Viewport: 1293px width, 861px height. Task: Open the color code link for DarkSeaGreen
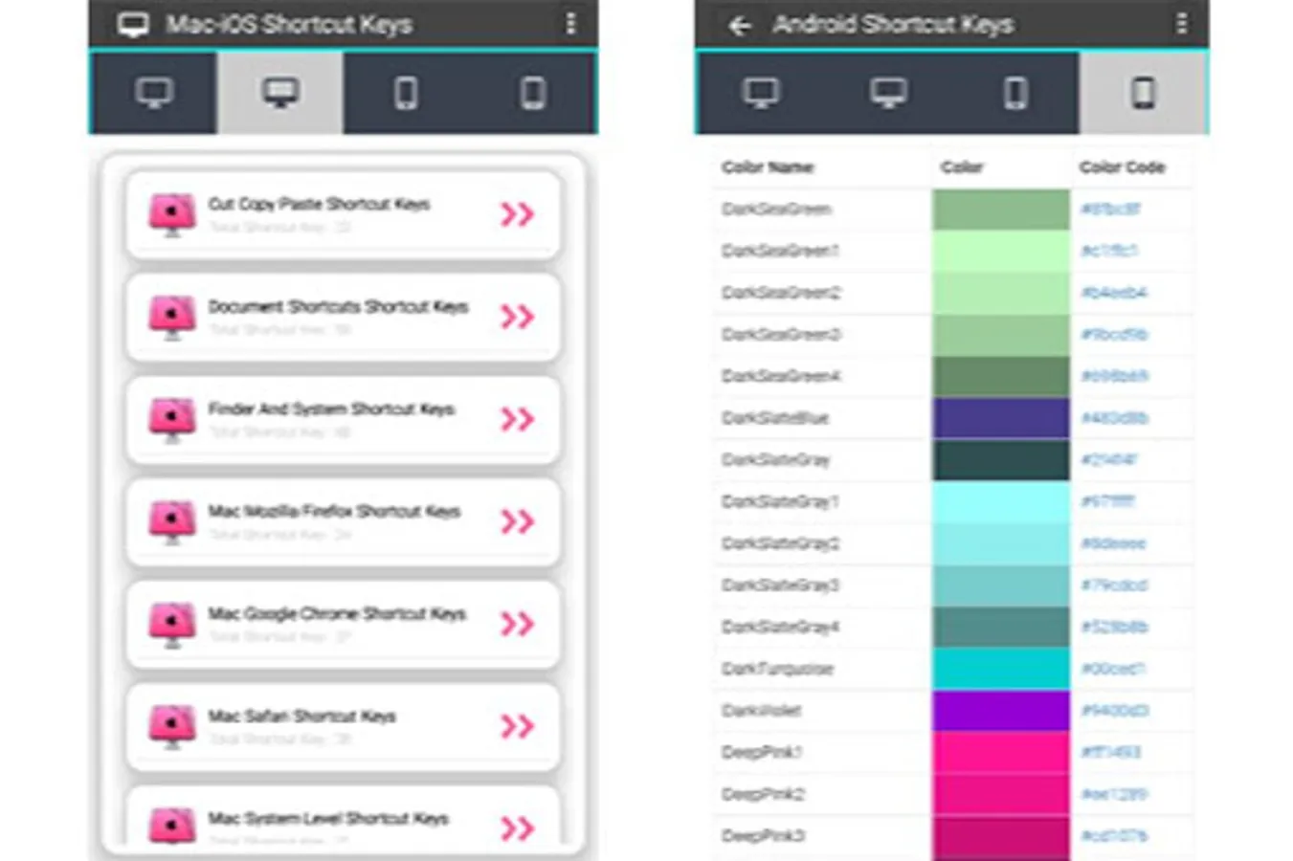point(1110,209)
